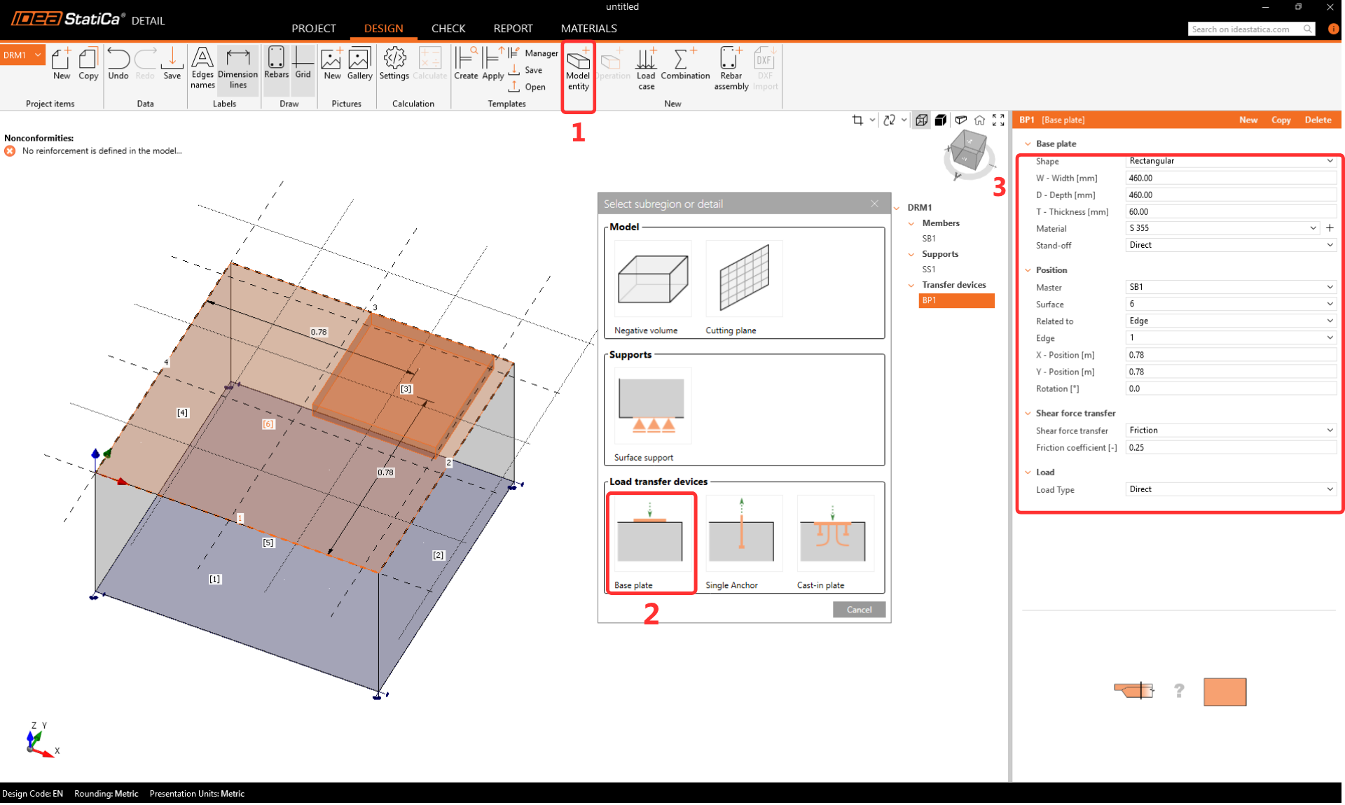Open calculation Settings icon
Screen dimensions: 1345x805
tap(394, 64)
